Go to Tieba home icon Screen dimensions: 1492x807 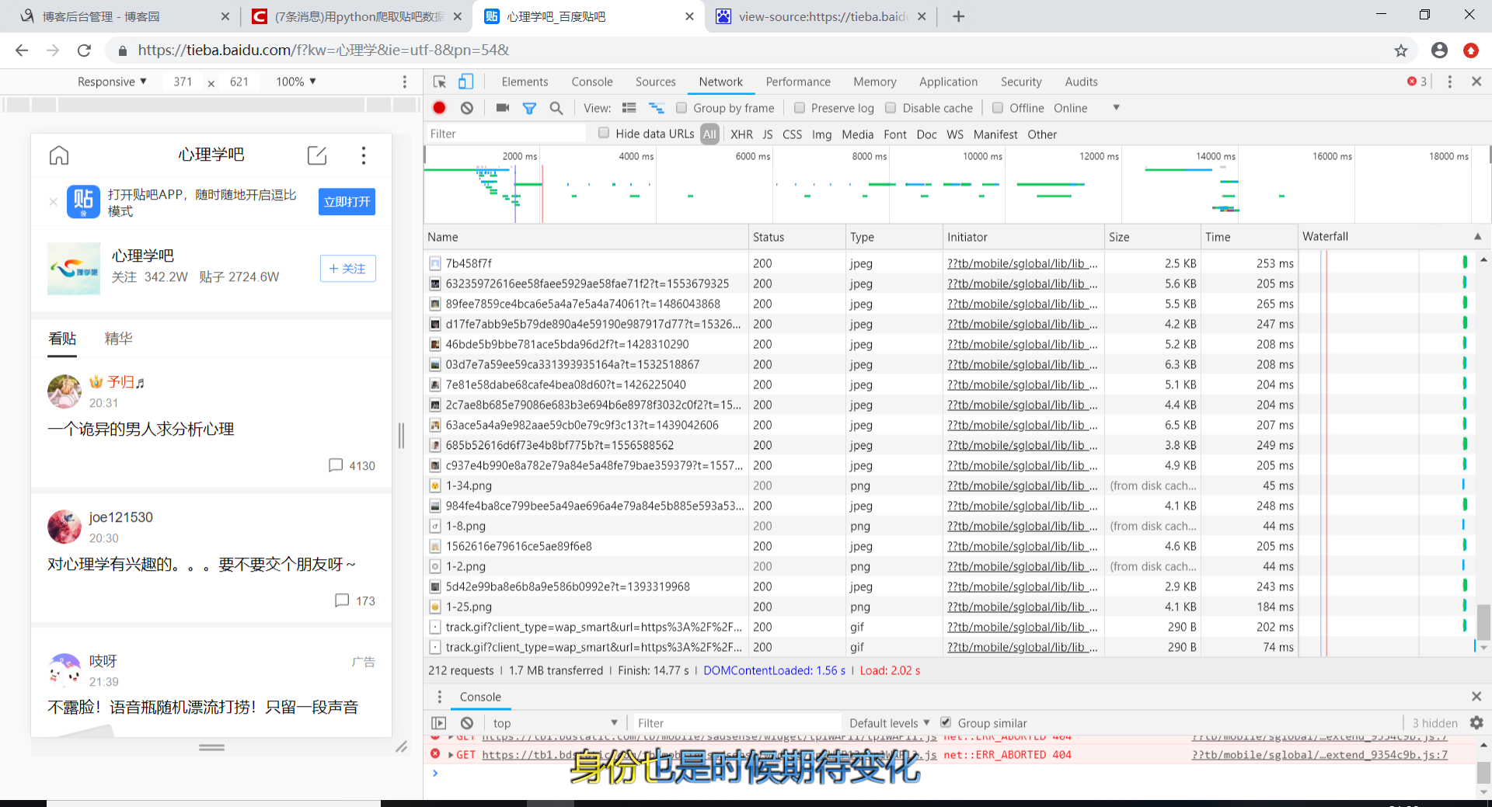(x=59, y=155)
